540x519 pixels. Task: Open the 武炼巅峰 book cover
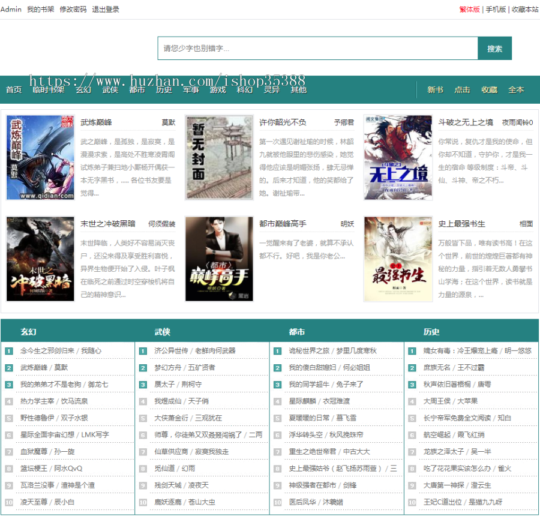[x=40, y=157]
